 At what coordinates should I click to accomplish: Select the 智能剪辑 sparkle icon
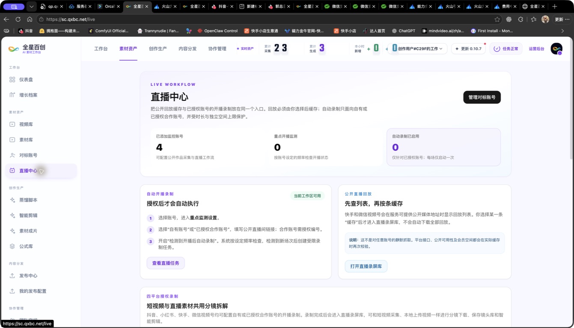12,215
